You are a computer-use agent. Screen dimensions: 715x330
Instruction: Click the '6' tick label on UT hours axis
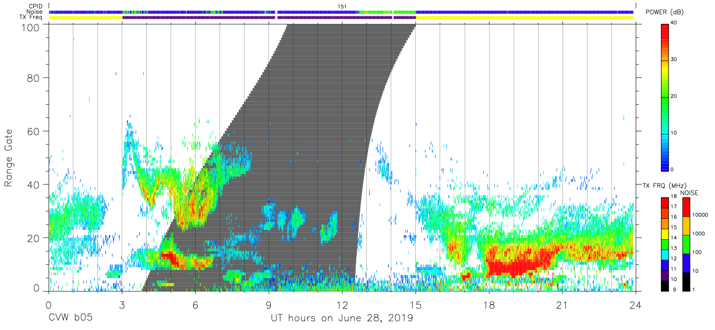pyautogui.click(x=195, y=305)
